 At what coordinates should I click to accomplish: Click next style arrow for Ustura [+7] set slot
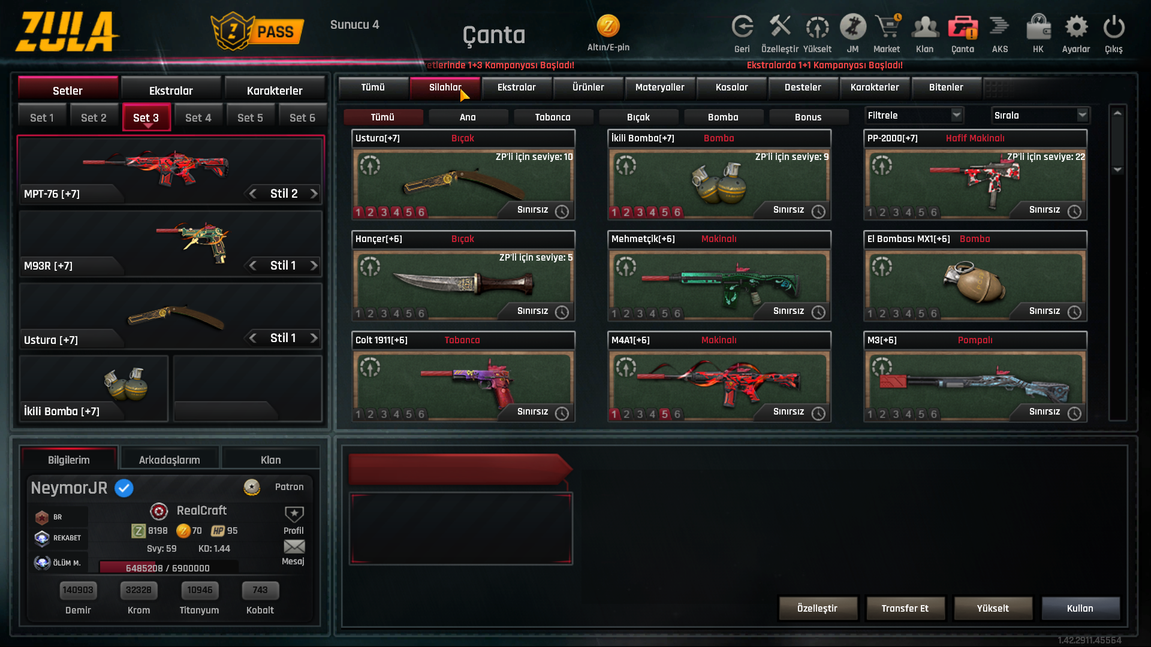pos(314,338)
